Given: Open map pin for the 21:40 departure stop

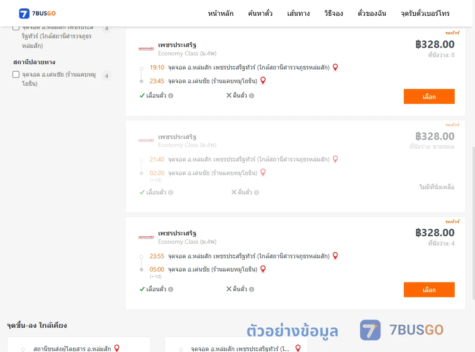Looking at the screenshot, I should pyautogui.click(x=335, y=159).
